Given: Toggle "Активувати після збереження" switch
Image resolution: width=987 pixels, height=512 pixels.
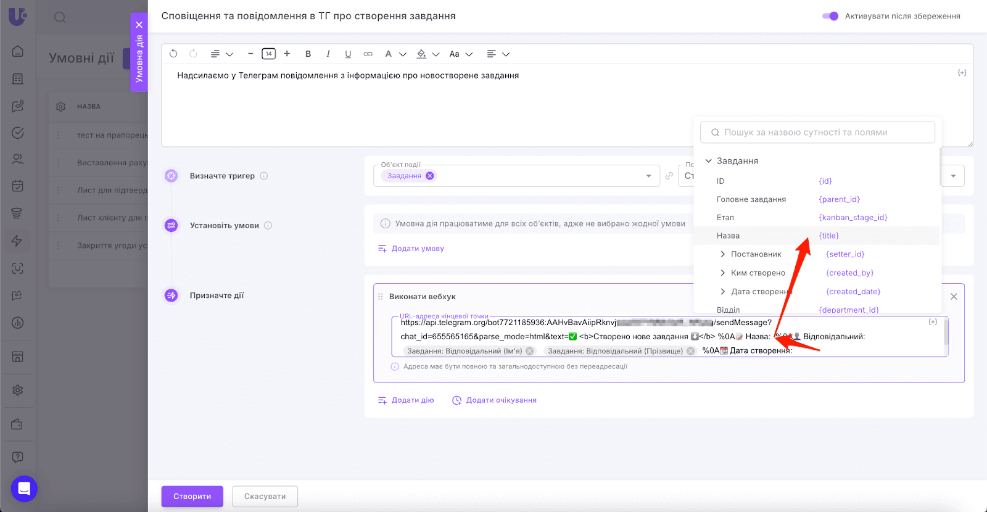Looking at the screenshot, I should pyautogui.click(x=830, y=16).
